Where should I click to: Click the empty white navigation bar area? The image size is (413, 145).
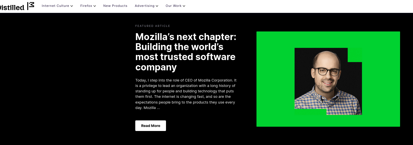click(x=287, y=6)
